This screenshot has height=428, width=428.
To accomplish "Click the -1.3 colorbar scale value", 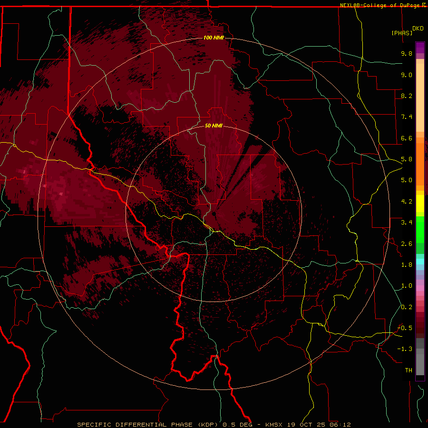I will pyautogui.click(x=405, y=349).
